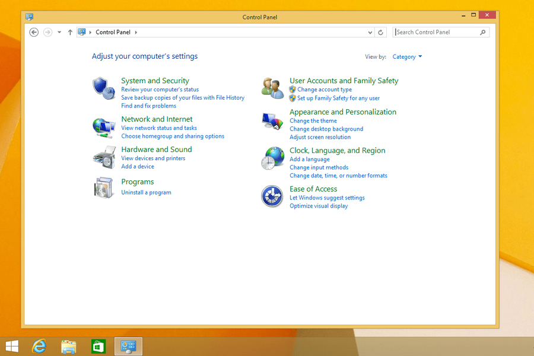Refresh the Control Panel address bar
Image resolution: width=534 pixels, height=356 pixels.
click(381, 33)
